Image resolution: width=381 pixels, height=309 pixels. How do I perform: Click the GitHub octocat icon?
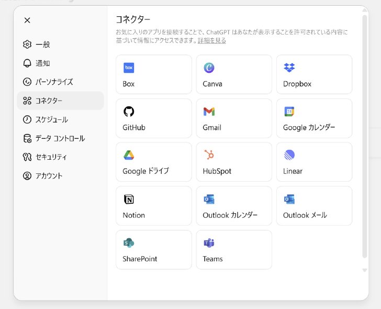(x=129, y=112)
